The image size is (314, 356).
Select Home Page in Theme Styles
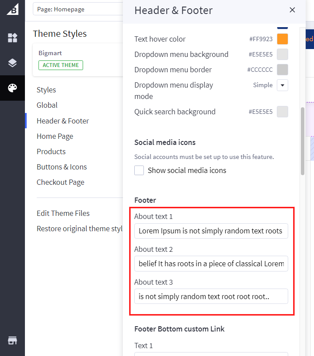[55, 136]
